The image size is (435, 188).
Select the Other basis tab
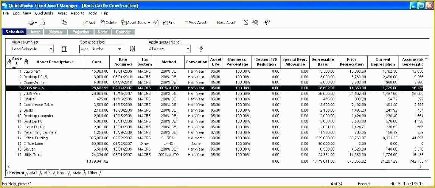(x=93, y=172)
